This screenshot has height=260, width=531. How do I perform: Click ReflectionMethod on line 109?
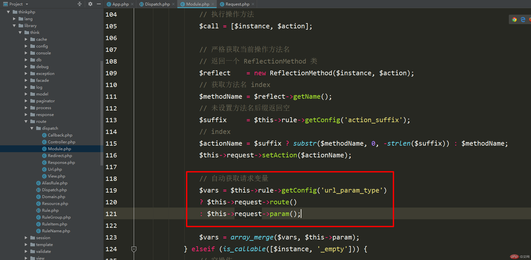(x=301, y=73)
